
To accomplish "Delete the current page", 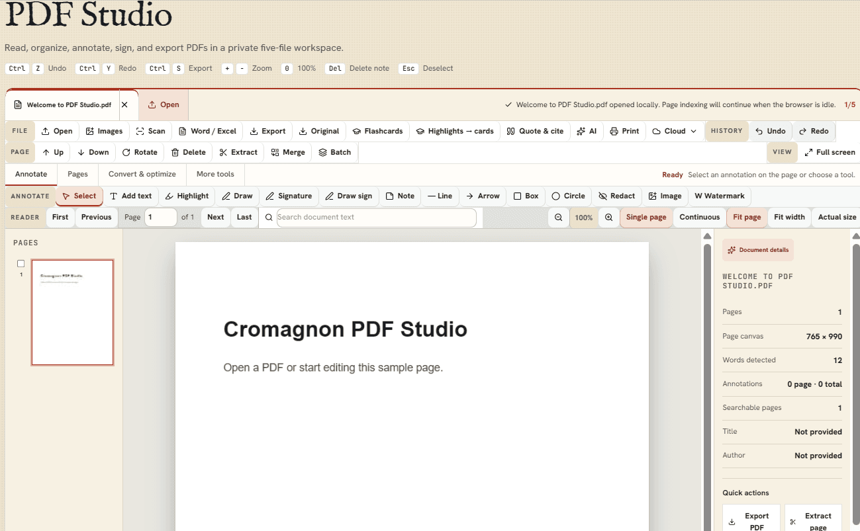I will click(x=189, y=152).
